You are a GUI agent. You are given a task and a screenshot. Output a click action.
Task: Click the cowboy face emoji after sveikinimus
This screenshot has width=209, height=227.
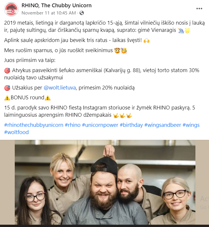coord(117,51)
